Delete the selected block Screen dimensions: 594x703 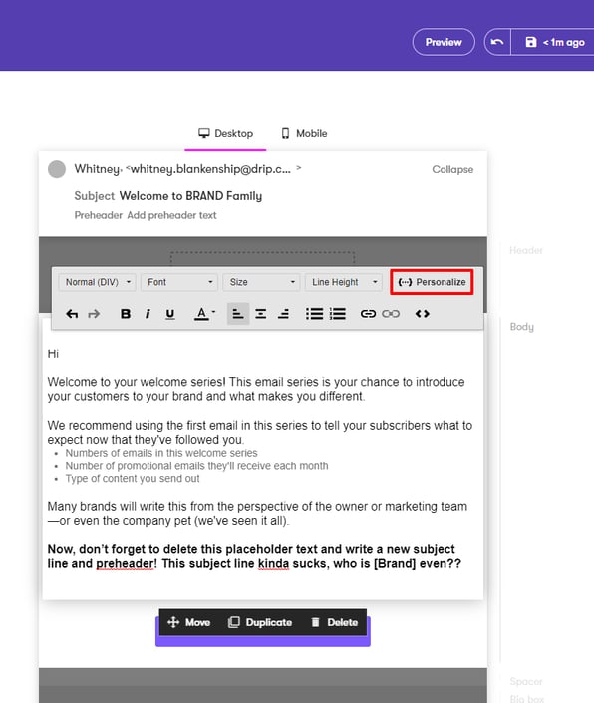pos(335,622)
